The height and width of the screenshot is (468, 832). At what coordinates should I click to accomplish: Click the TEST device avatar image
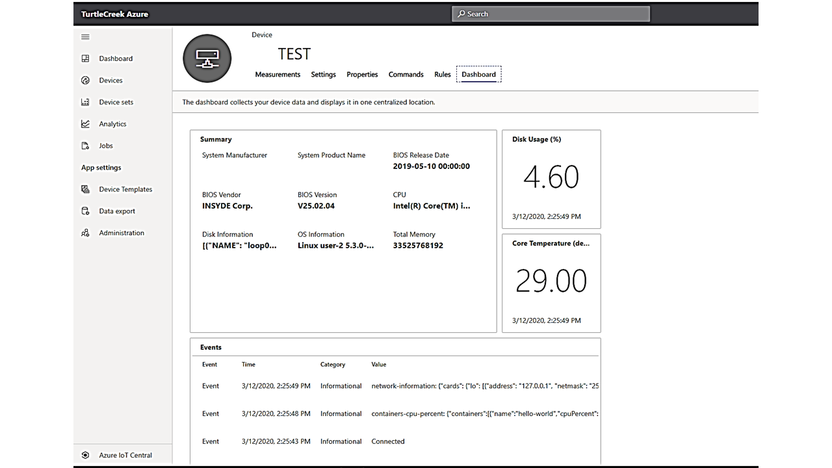coord(207,58)
